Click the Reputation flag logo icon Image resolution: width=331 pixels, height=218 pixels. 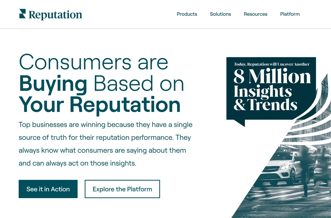click(23, 13)
